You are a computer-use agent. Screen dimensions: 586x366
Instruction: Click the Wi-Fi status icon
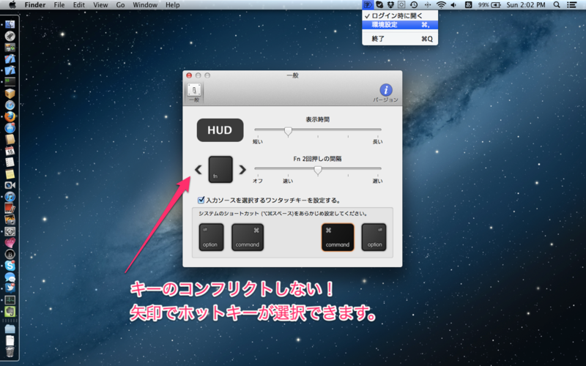tap(441, 5)
